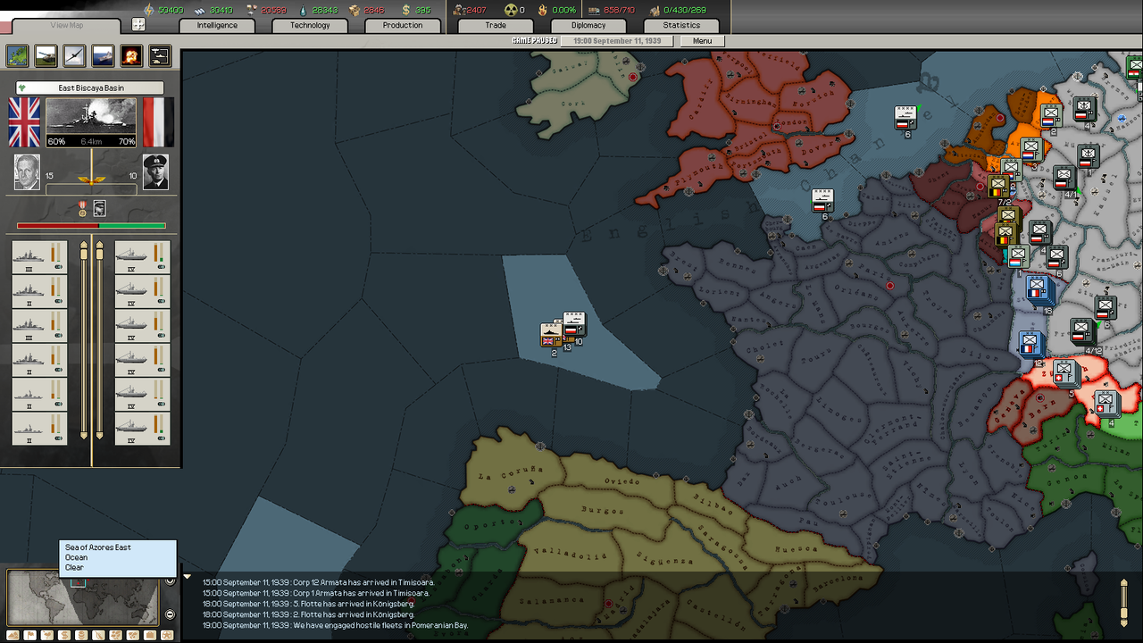Screen dimensions: 1143x643
Task: Open the Diplomacy tab
Action: click(588, 25)
